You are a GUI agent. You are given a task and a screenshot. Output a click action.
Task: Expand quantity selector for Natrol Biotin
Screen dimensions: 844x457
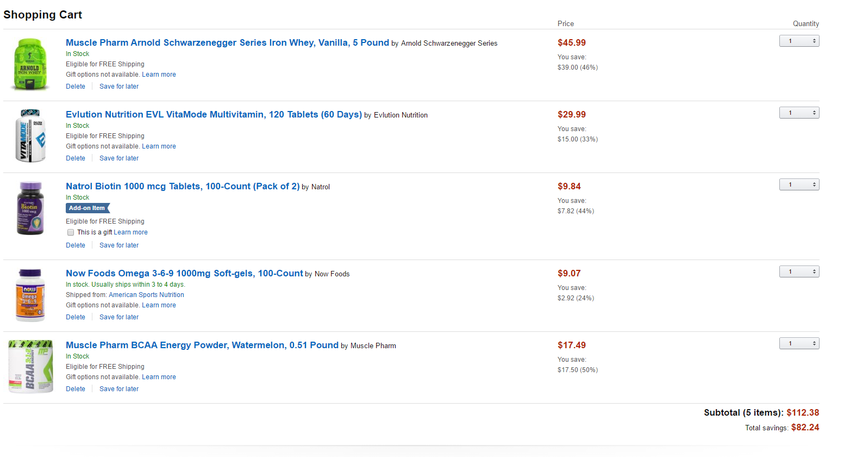799,184
